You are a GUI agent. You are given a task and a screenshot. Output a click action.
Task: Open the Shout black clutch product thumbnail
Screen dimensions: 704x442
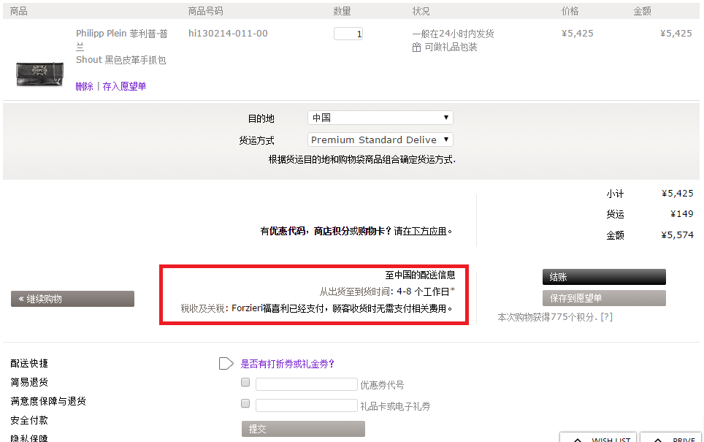tap(39, 74)
